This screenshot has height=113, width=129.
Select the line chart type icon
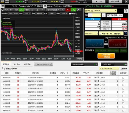(79, 10)
